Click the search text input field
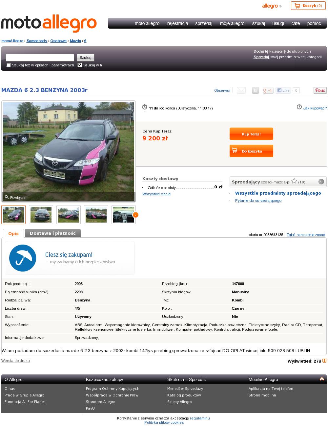 40,58
